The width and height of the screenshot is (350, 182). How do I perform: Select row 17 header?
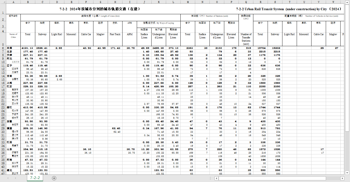[x=3, y=86]
